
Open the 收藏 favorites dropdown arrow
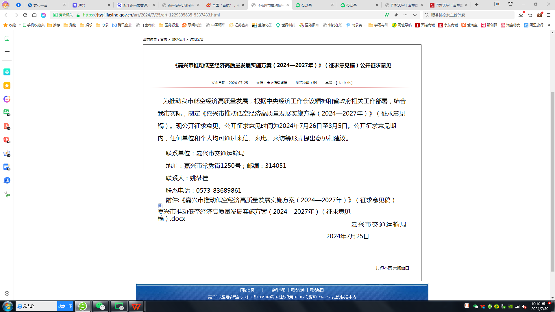(x=20, y=25)
